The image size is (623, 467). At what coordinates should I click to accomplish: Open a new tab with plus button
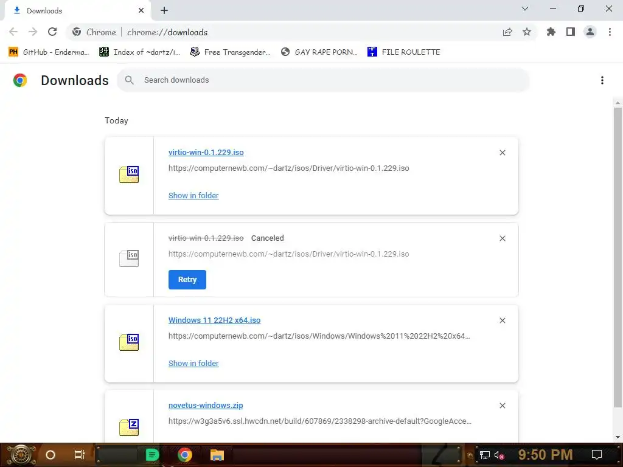[164, 11]
